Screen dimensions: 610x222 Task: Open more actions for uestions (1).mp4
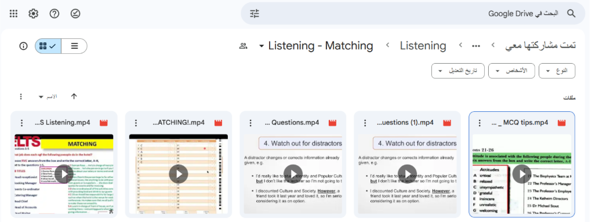click(365, 123)
